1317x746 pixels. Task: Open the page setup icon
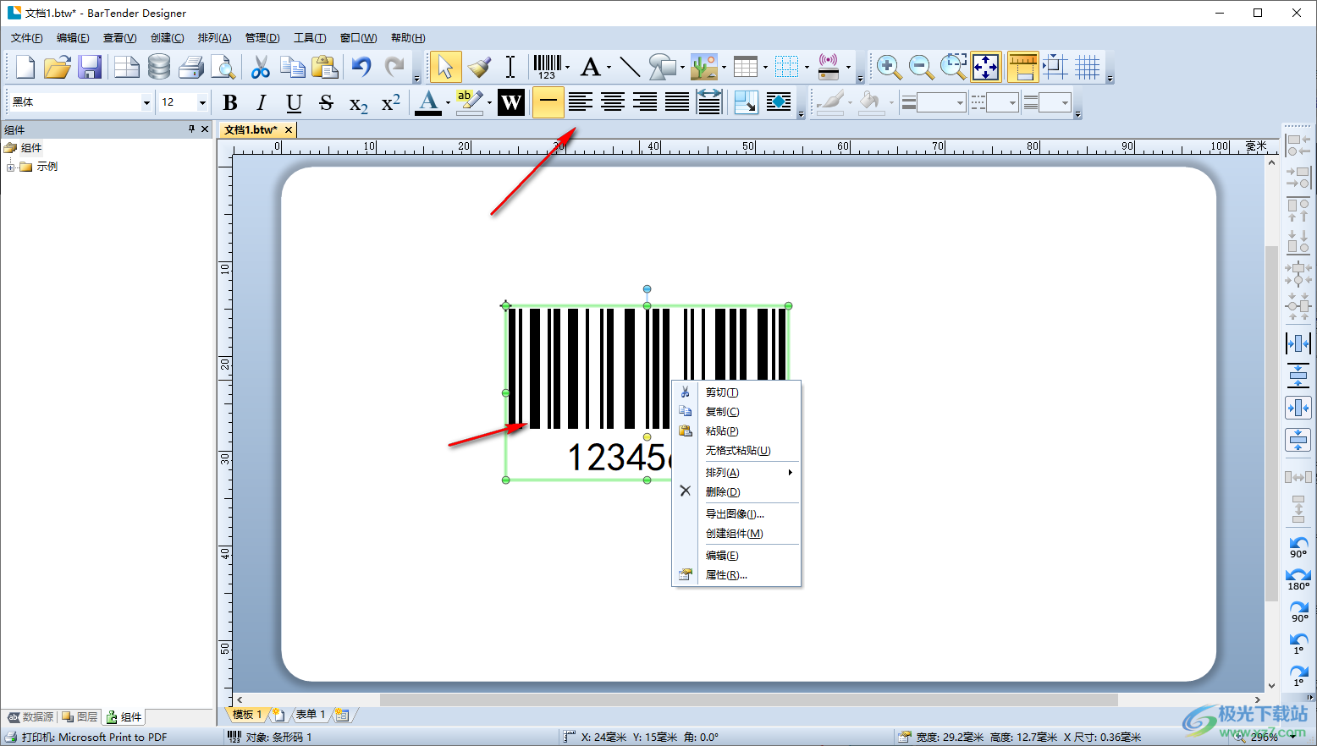pyautogui.click(x=127, y=67)
